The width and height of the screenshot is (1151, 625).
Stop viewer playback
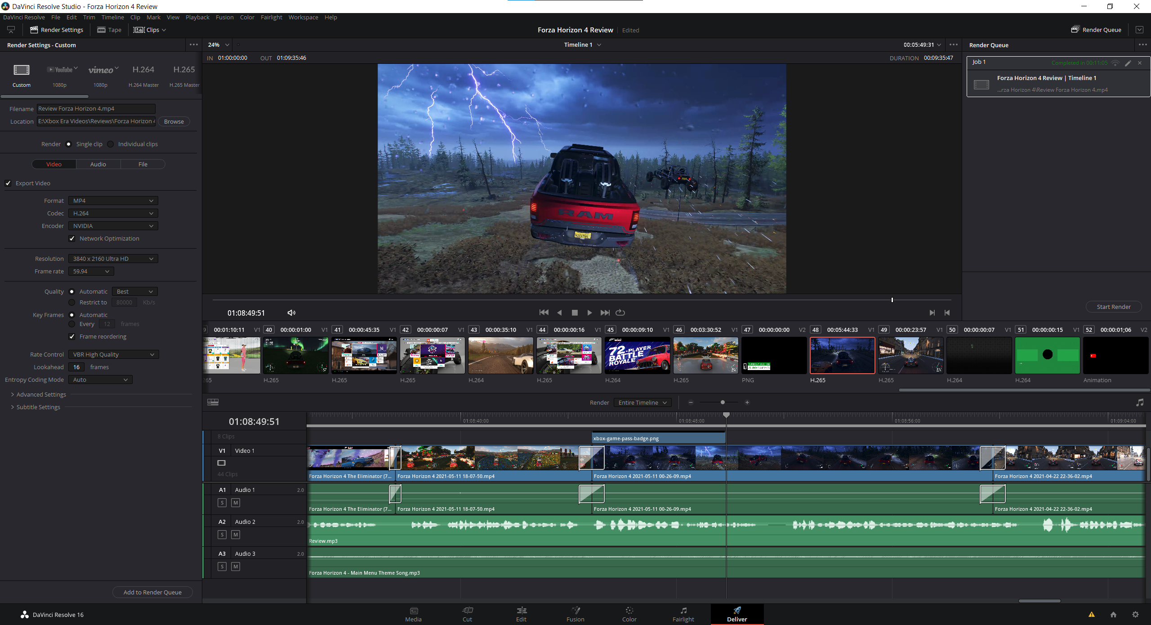click(575, 312)
